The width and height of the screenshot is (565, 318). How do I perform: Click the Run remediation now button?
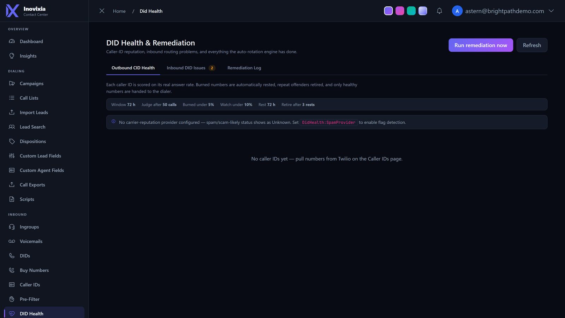(481, 45)
